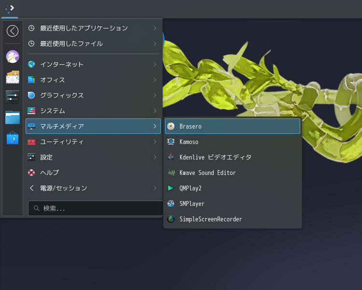This screenshot has width=362, height=290.
Task: Open the ヘルプ menu entry
Action: pos(93,173)
